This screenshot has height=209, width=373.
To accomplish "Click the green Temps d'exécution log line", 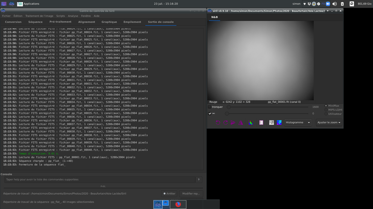I will point(39,154).
